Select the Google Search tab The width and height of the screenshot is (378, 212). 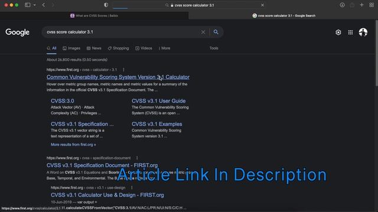[x=283, y=16]
